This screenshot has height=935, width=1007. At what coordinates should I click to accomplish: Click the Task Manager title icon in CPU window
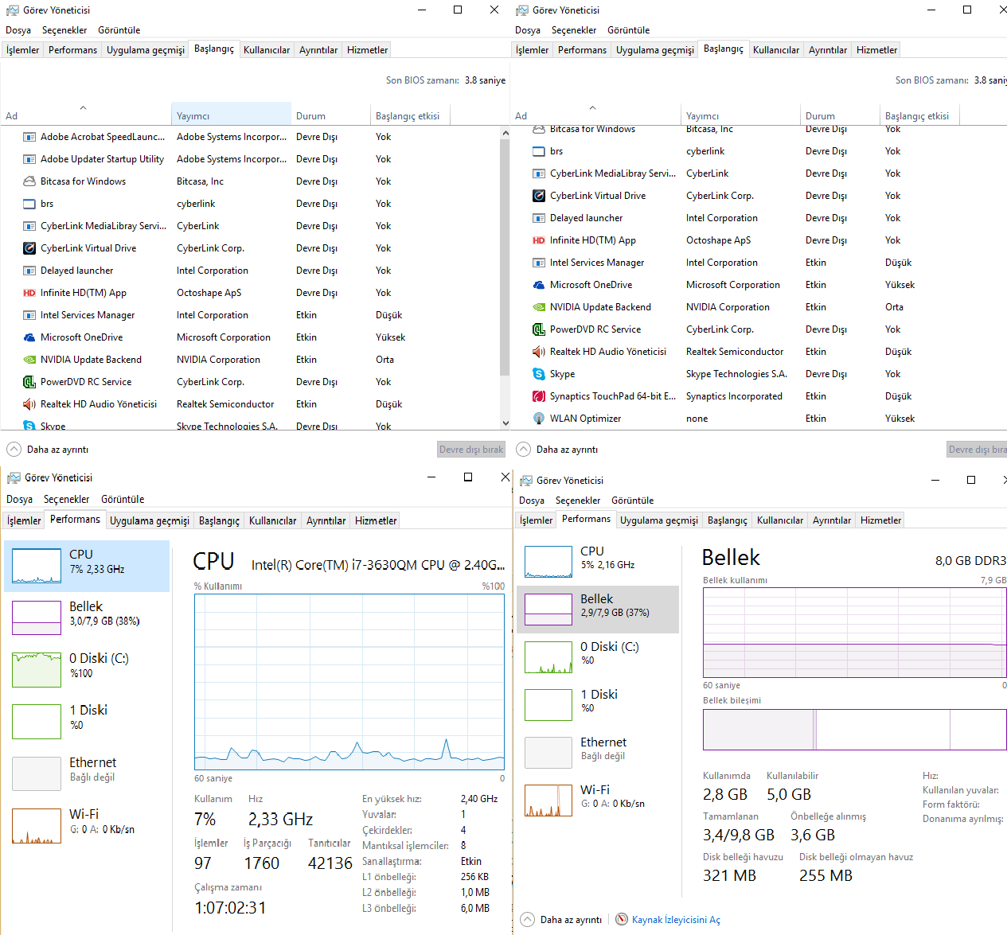14,477
